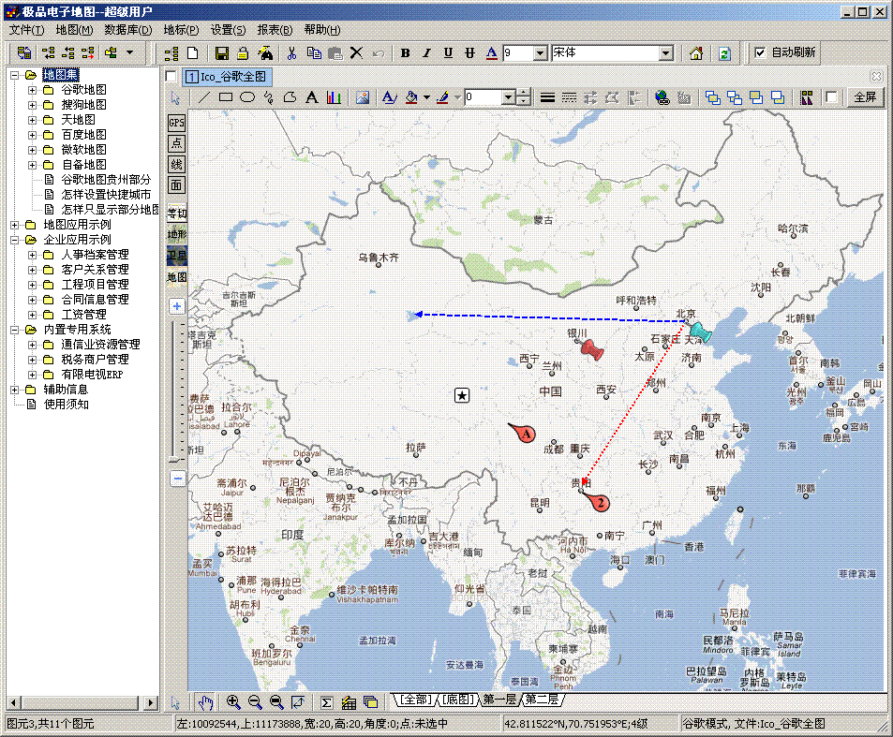Image resolution: width=893 pixels, height=737 pixels.
Task: Click the sigma sum icon
Action: coord(326,703)
